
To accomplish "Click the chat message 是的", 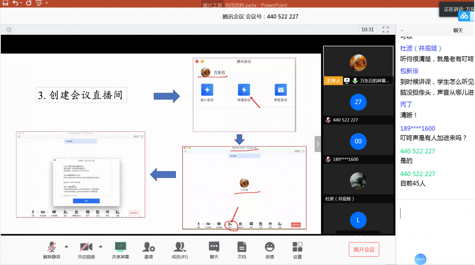I will coord(406,161).
